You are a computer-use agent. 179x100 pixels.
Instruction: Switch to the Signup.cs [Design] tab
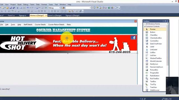[x=72, y=16]
